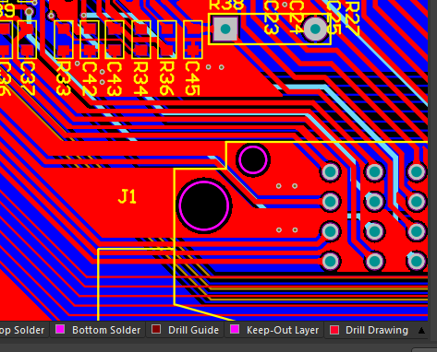This screenshot has height=352, width=437.
Task: Select the C45 capacitor footprint
Action: pos(193,40)
